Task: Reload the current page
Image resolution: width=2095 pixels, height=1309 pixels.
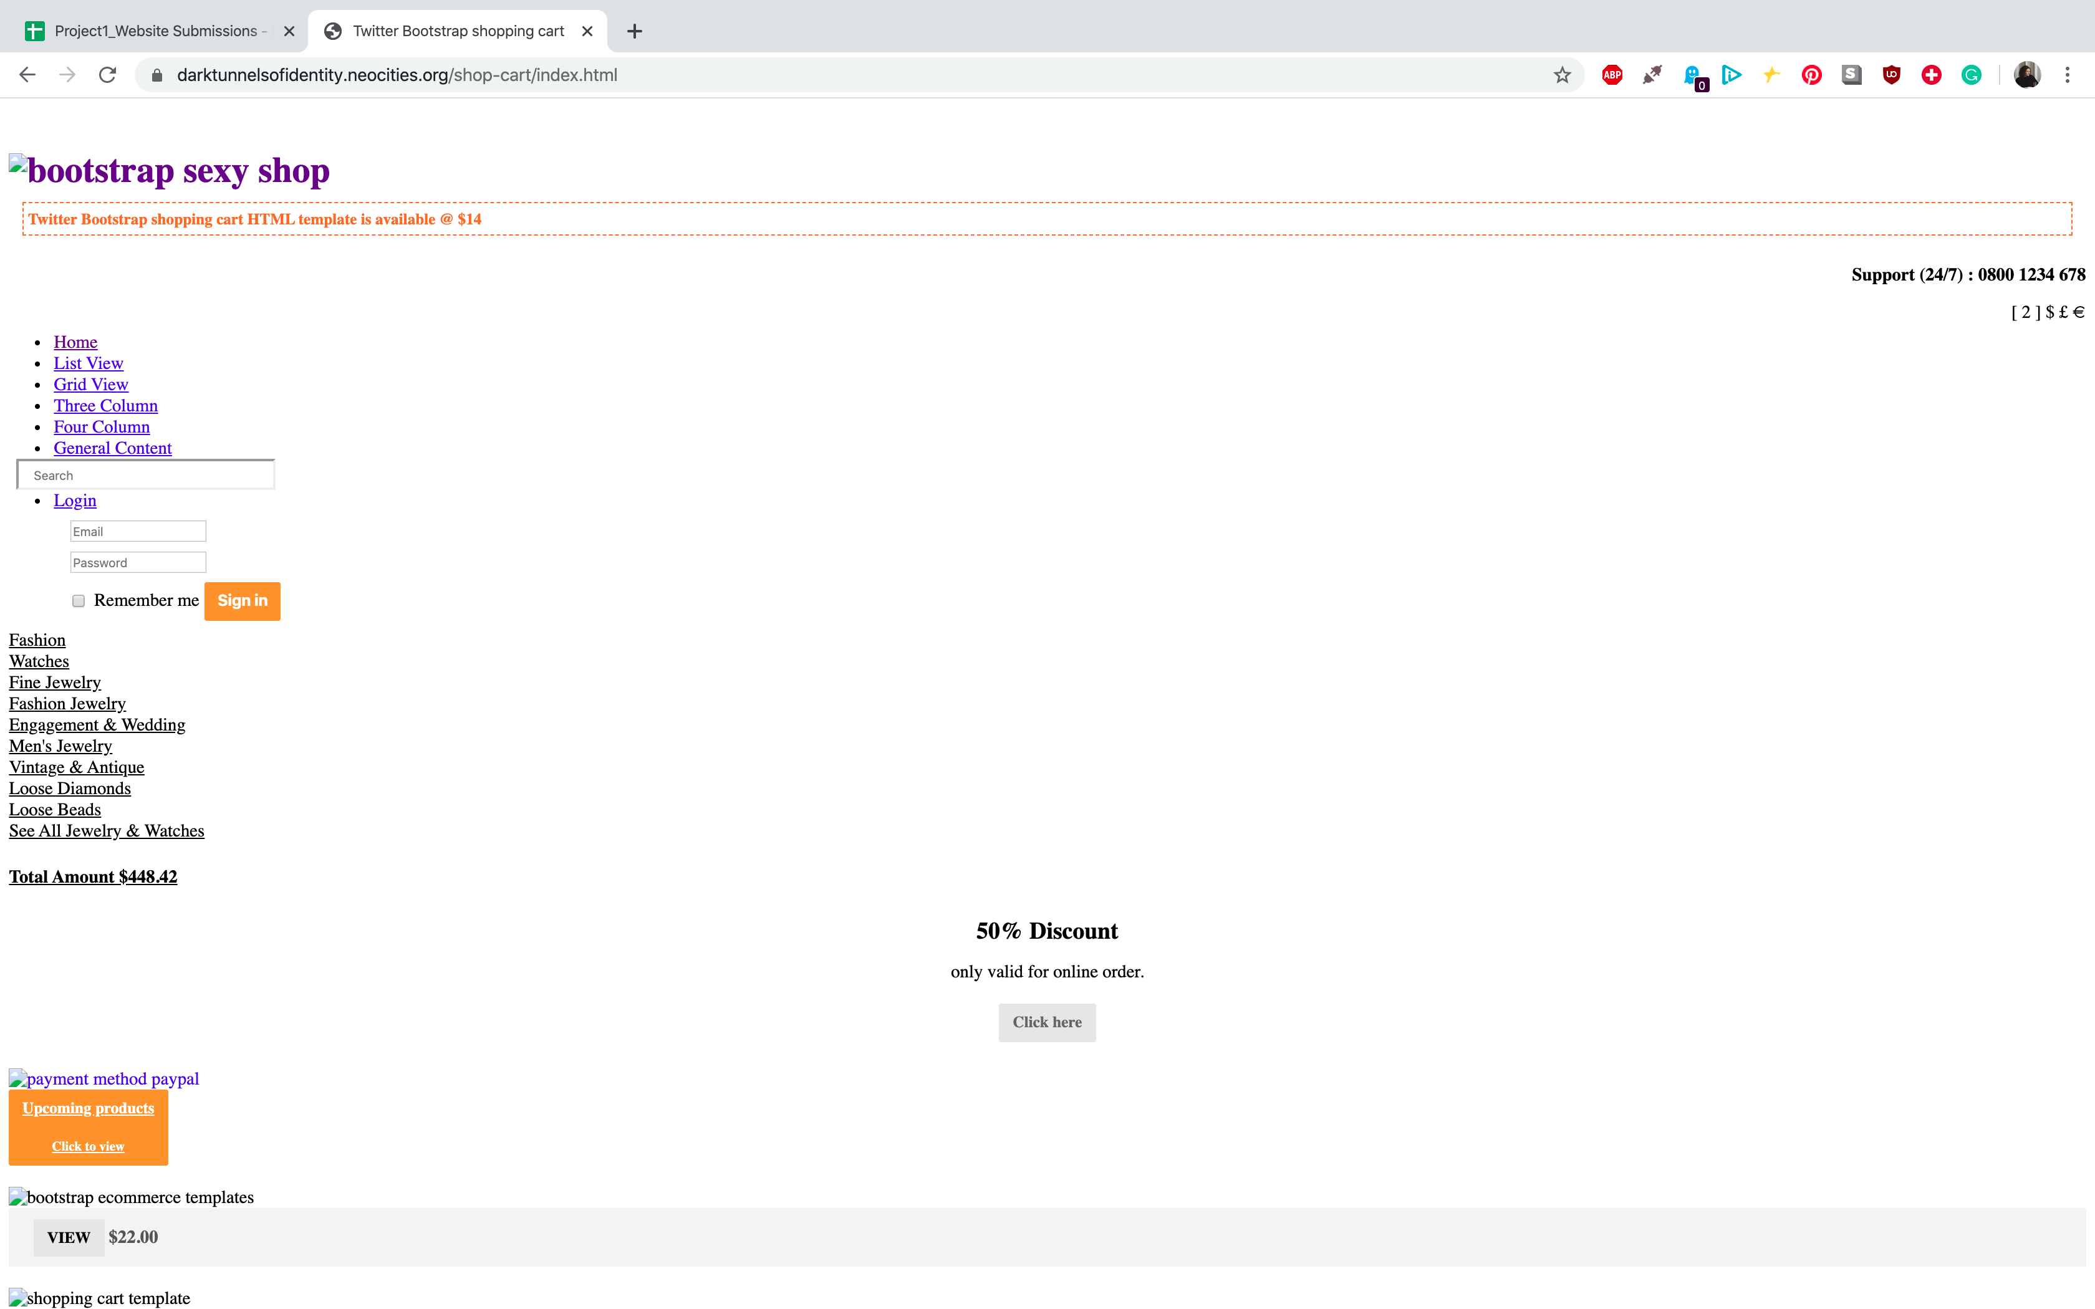Action: point(107,75)
